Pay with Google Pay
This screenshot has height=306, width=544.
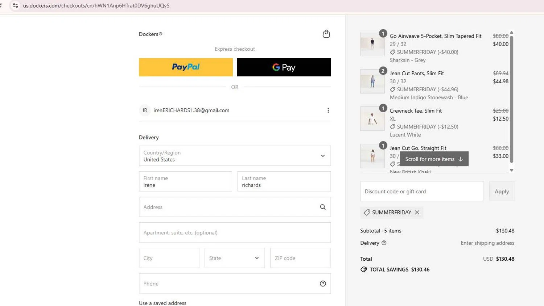click(284, 67)
